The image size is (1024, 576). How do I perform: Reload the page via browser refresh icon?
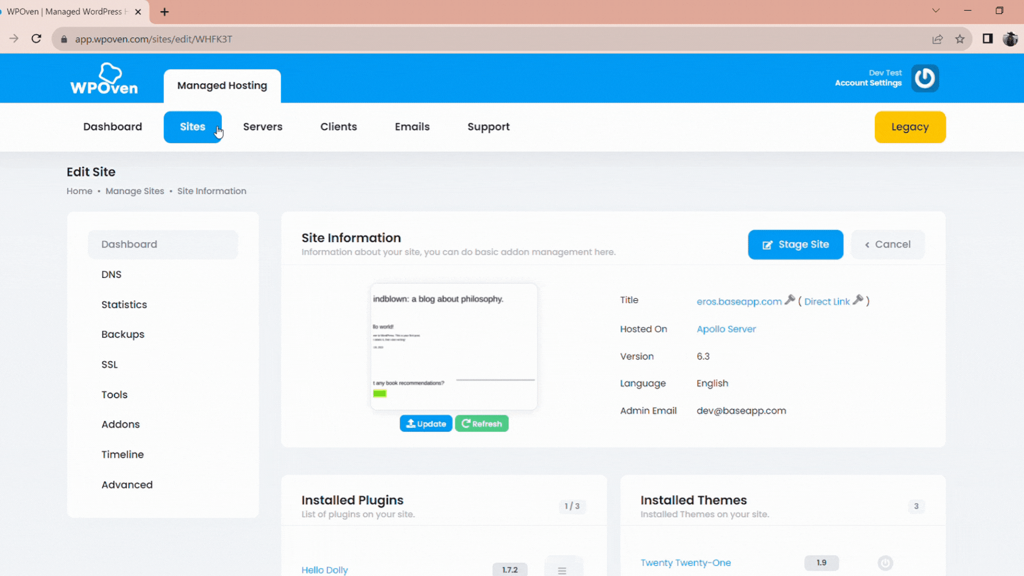tap(36, 39)
